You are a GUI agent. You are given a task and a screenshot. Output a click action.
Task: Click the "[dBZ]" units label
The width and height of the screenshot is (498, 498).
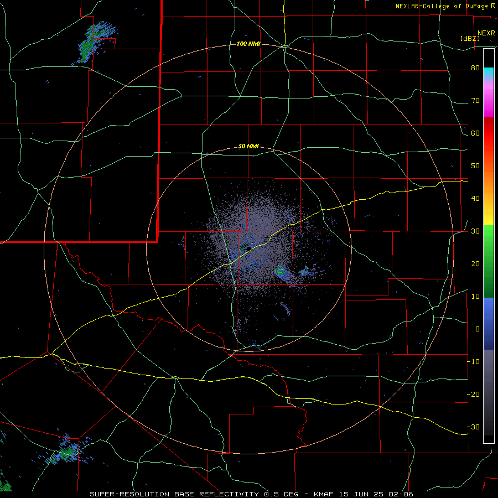[470, 38]
